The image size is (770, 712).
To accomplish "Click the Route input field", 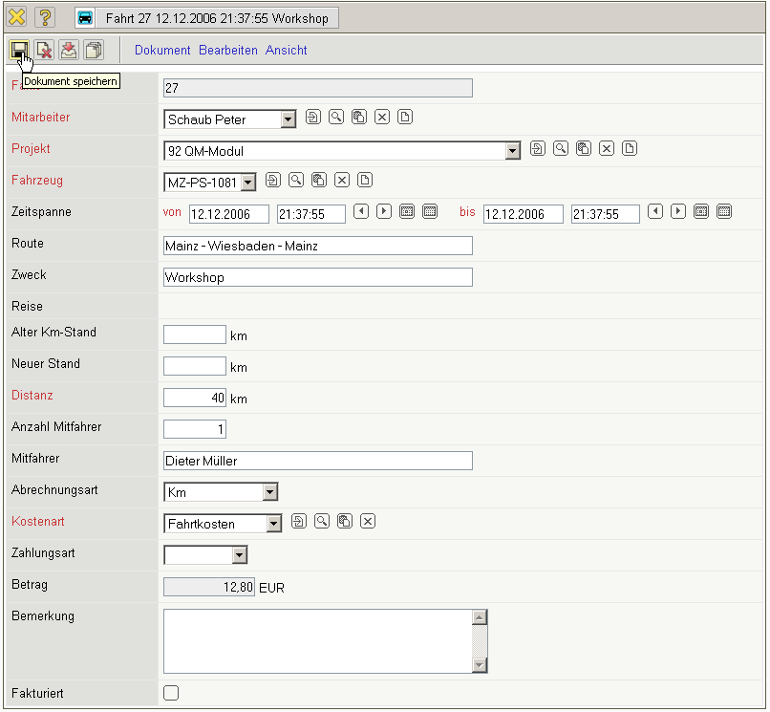I will pyautogui.click(x=318, y=246).
